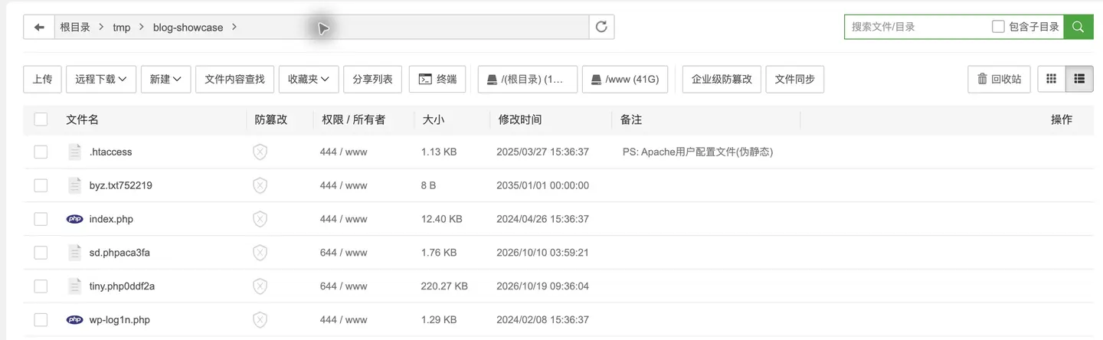This screenshot has height=340, width=1103.
Task: Open 企业级防篡改 feature
Action: 722,79
